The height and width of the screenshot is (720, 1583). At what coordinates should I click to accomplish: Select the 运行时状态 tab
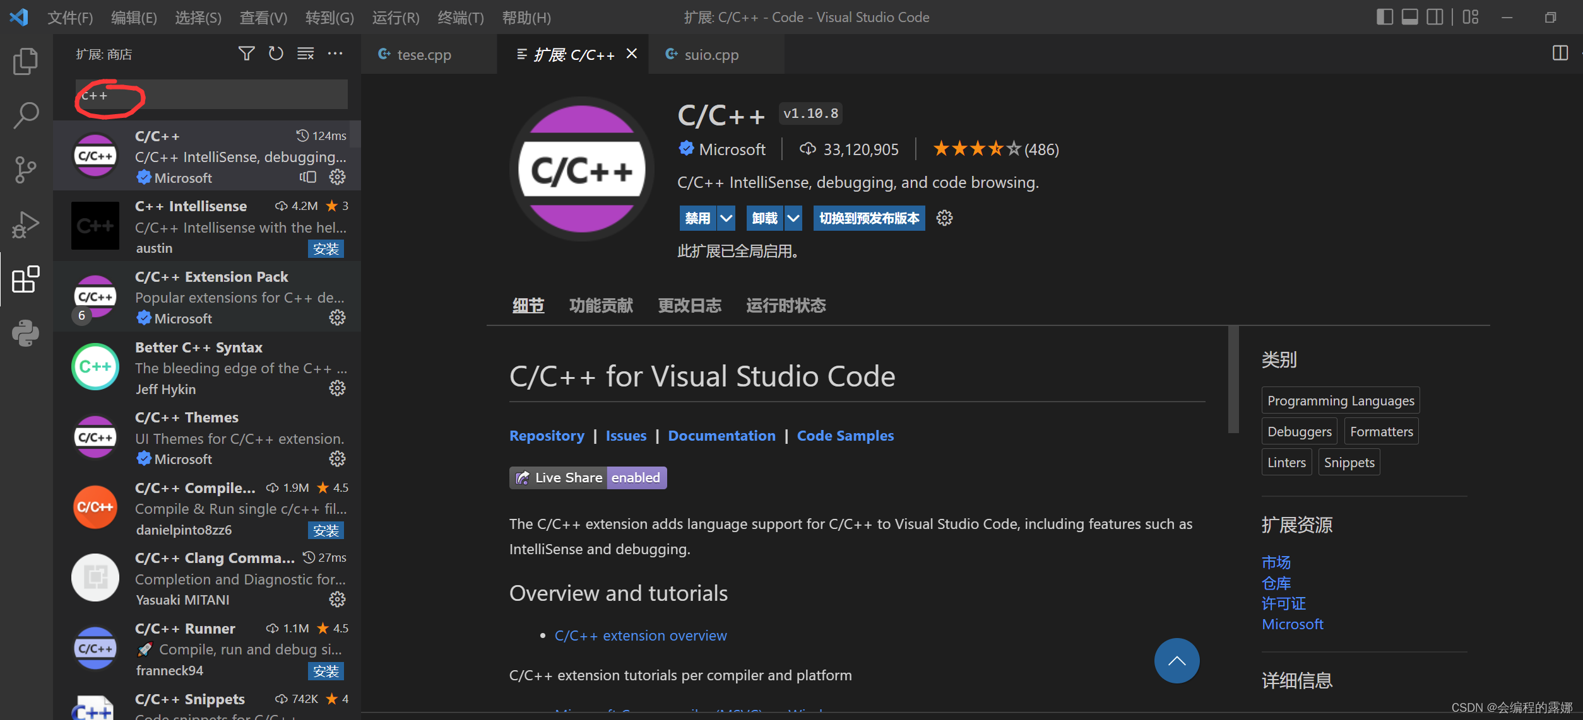[x=786, y=306]
